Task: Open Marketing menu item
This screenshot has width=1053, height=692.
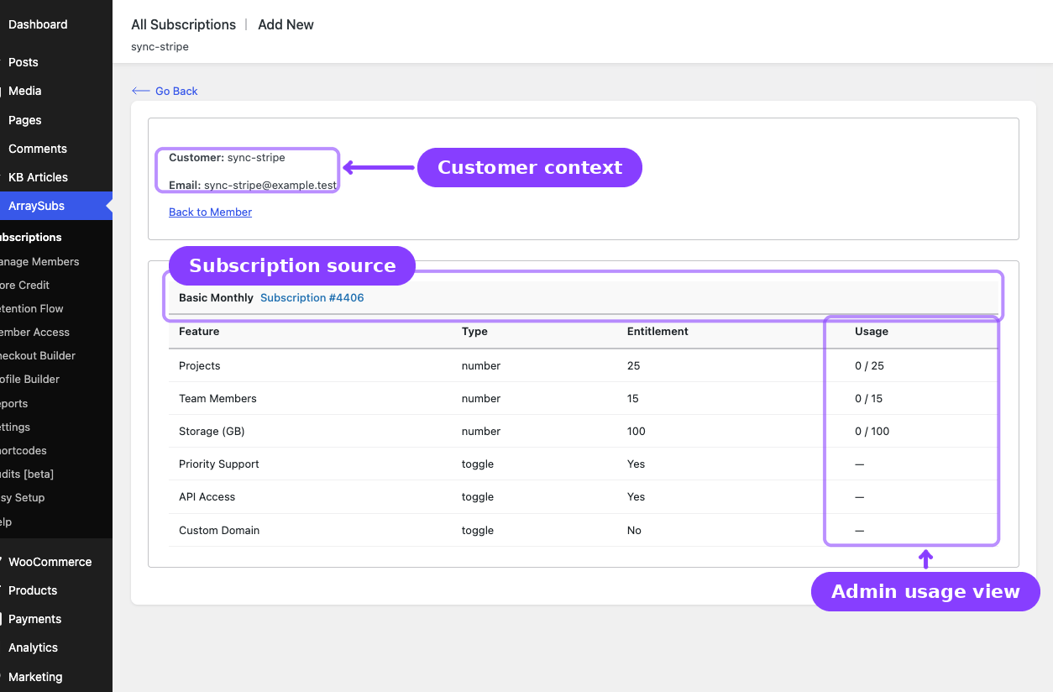Action: pyautogui.click(x=35, y=677)
